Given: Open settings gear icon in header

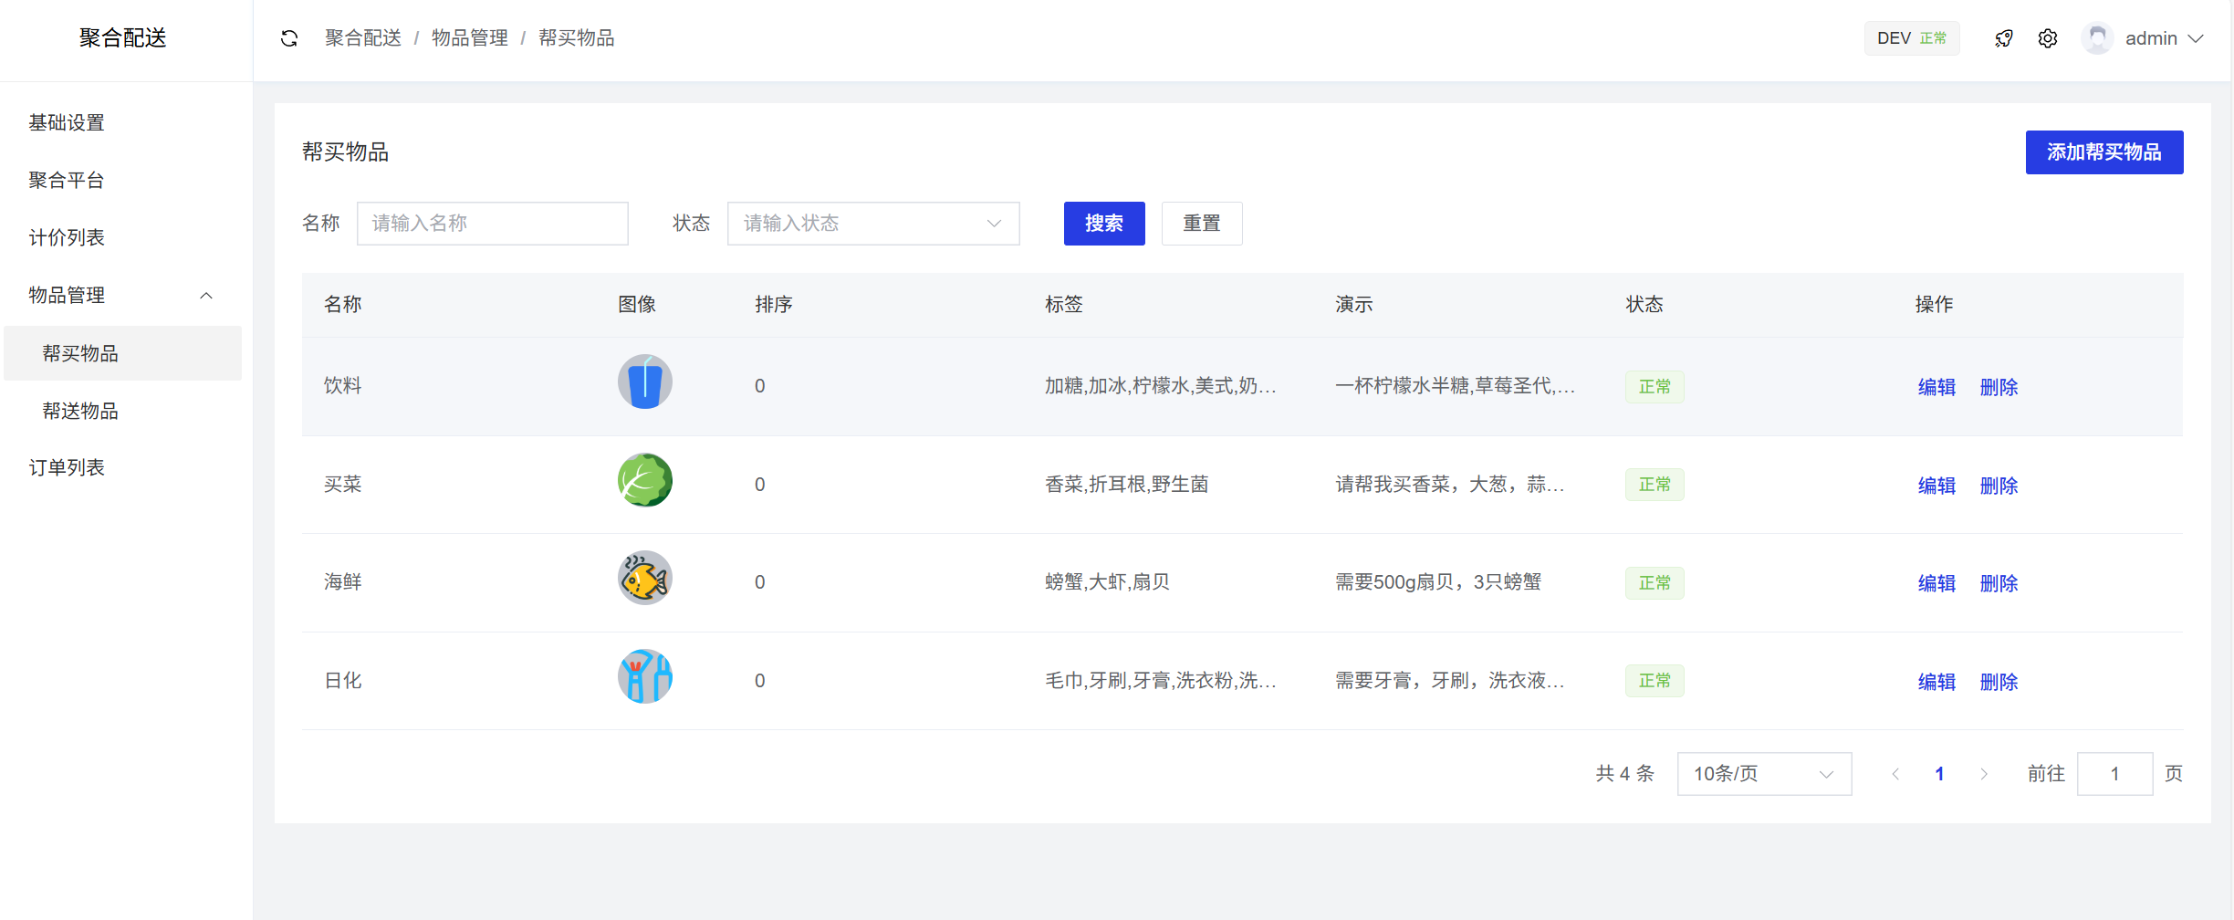Looking at the screenshot, I should 2048,38.
